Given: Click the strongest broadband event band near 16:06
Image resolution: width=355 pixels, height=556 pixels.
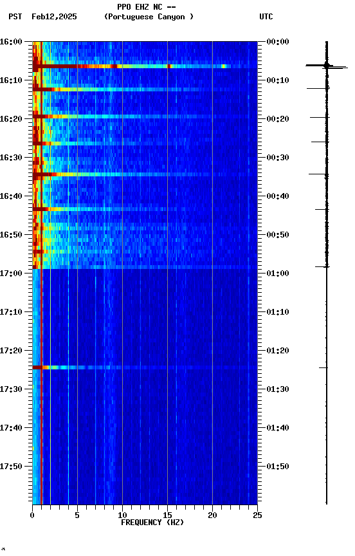Looking at the screenshot, I should (145, 66).
